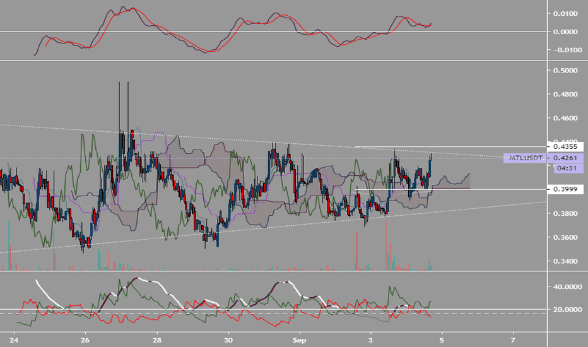Click the 0.4800 price axis label
This screenshot has width=588, height=347.
[x=565, y=94]
